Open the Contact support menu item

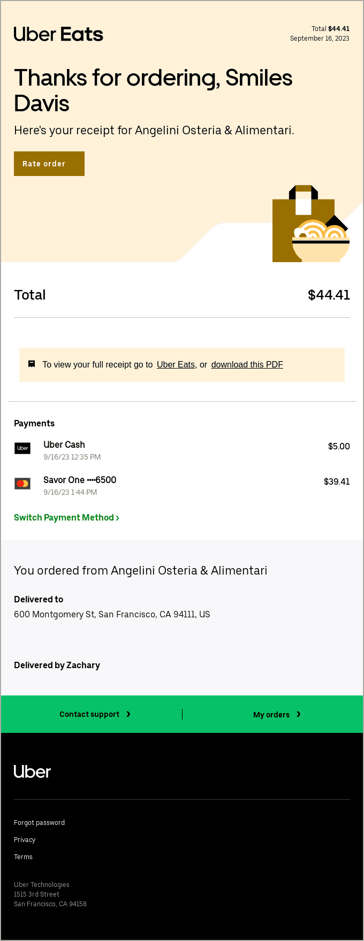click(x=89, y=714)
